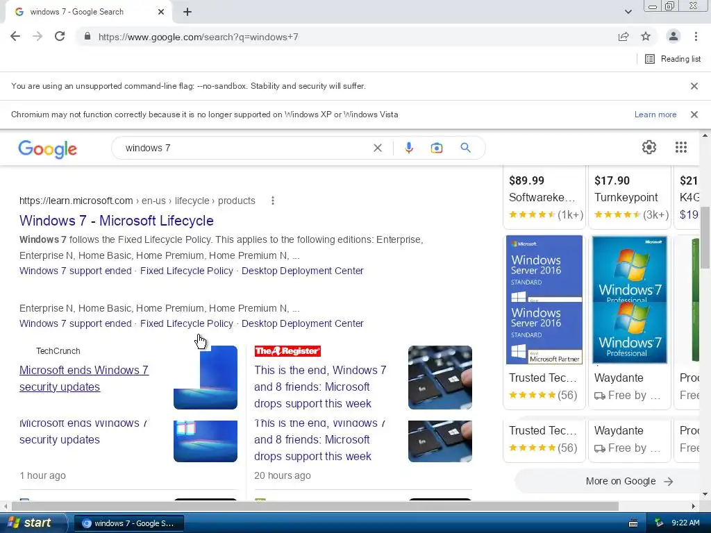Open first 'Fixed Lifecycle Policy' sublink
711x533 pixels.
coord(186,271)
